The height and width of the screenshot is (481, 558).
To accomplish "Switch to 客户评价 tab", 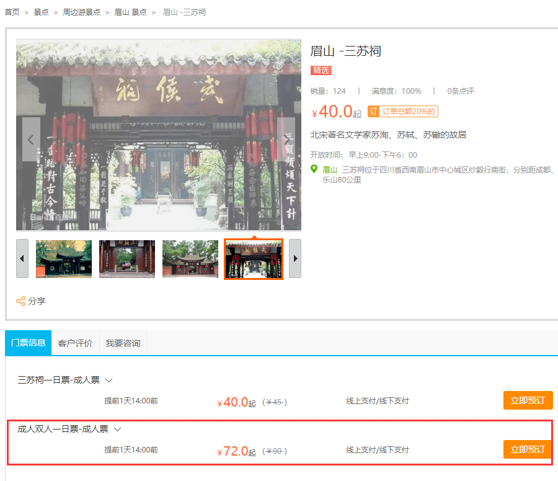I will [75, 343].
